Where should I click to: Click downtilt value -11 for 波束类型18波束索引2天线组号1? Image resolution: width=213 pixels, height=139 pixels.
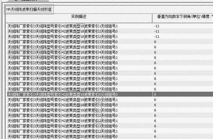(156, 37)
